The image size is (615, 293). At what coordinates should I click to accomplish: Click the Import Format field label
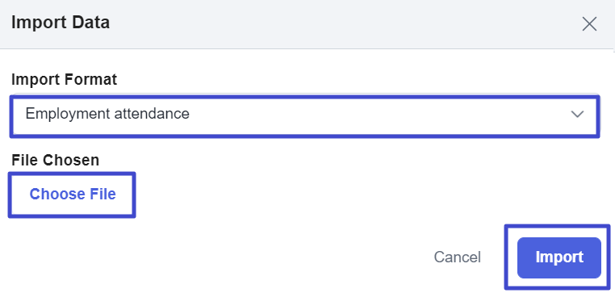[x=64, y=80]
